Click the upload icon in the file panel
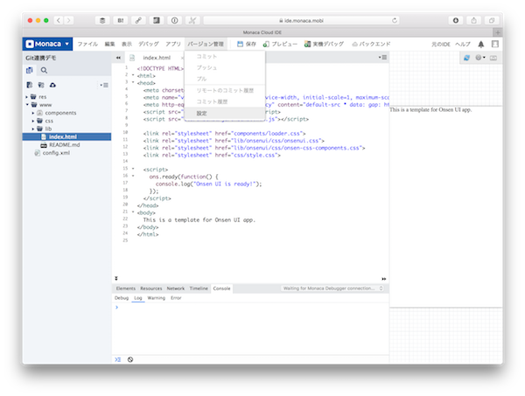 (52, 85)
